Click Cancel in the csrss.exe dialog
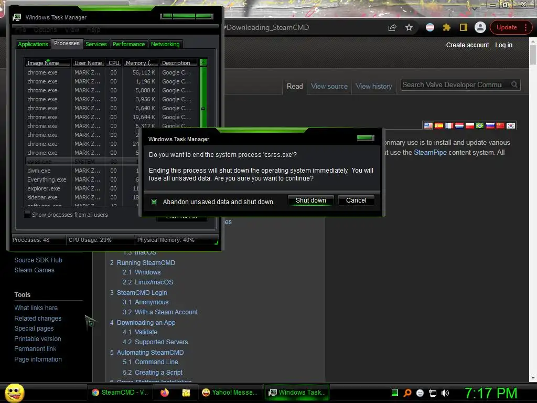This screenshot has height=403, width=537. (356, 200)
